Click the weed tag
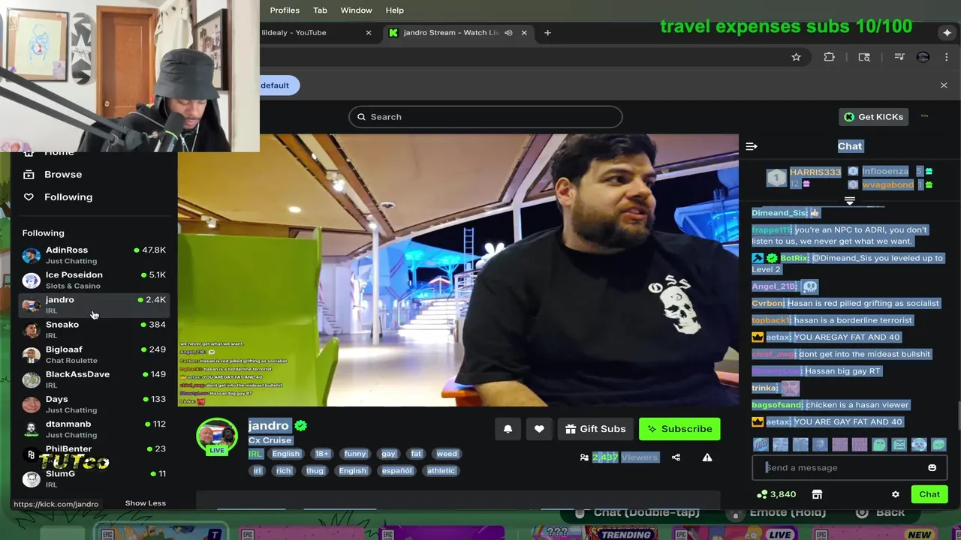 pos(447,454)
